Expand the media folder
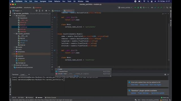The image size is (181, 101). (14, 47)
